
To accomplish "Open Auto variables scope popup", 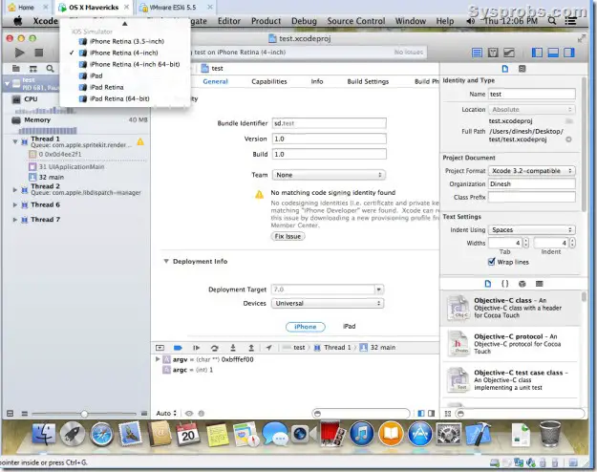I will (166, 413).
